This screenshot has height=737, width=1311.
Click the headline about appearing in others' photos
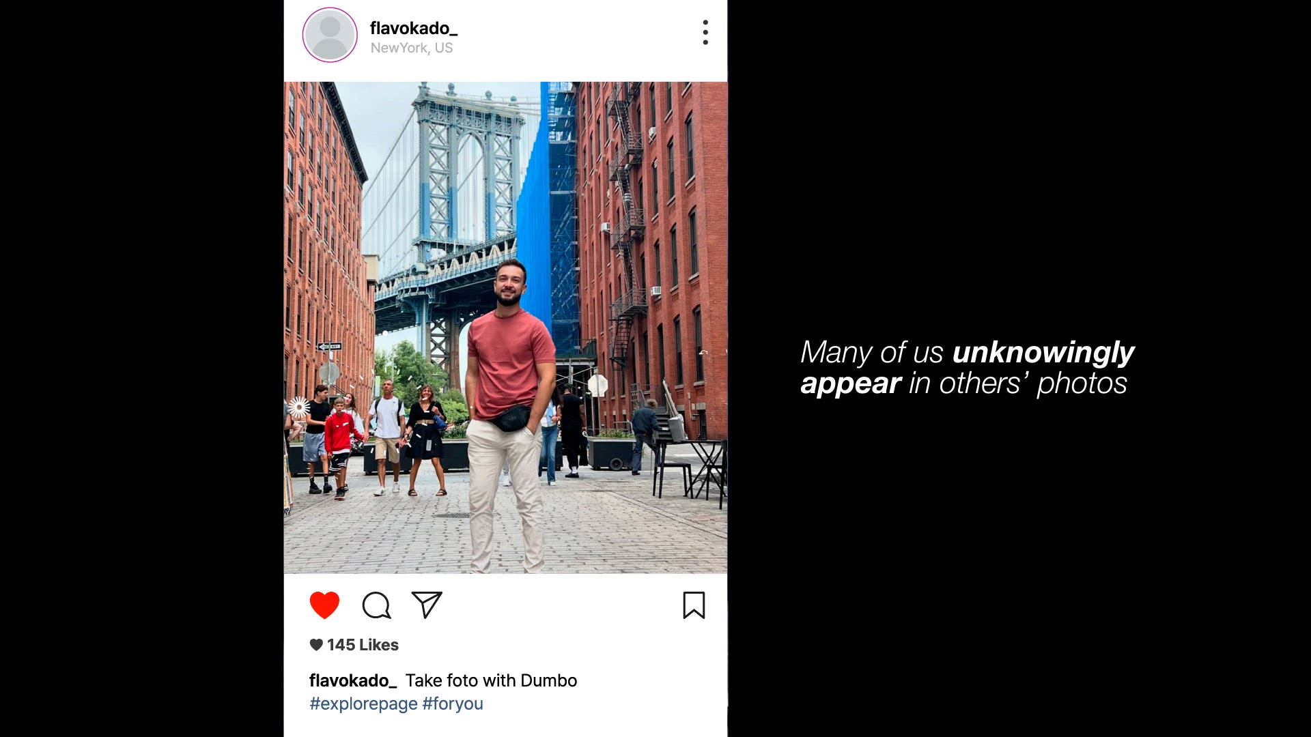(x=967, y=368)
